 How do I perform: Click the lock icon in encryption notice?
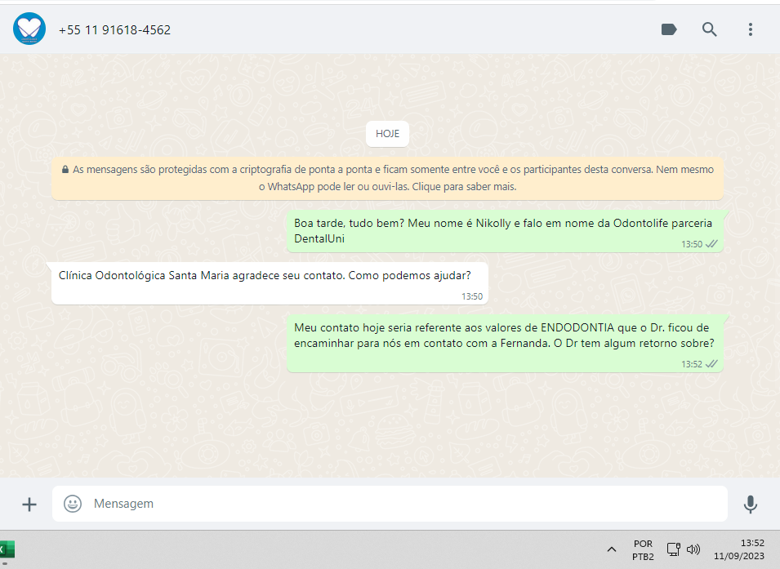point(65,170)
